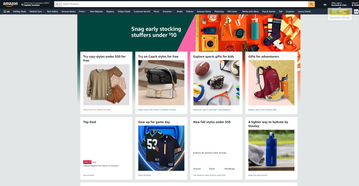Click the magnifier search button
Viewport: 359px width, 186px height.
coord(311,4)
